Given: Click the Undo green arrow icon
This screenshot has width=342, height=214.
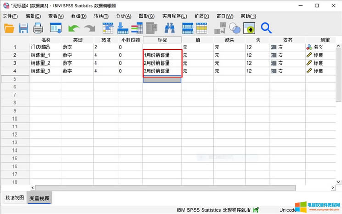Looking at the screenshot, I should pyautogui.click(x=74, y=28).
